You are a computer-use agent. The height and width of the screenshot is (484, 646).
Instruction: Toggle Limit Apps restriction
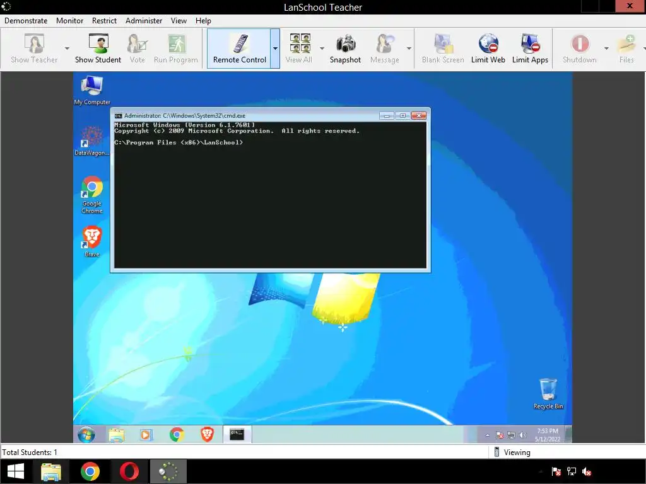[x=530, y=49]
